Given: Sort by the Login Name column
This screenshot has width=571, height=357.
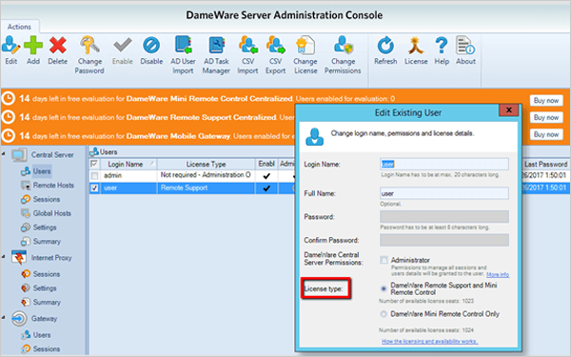Looking at the screenshot, I should point(128,164).
